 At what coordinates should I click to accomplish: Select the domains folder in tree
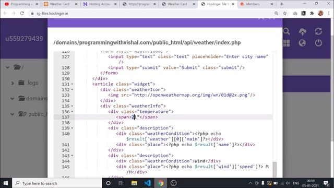click(33, 99)
